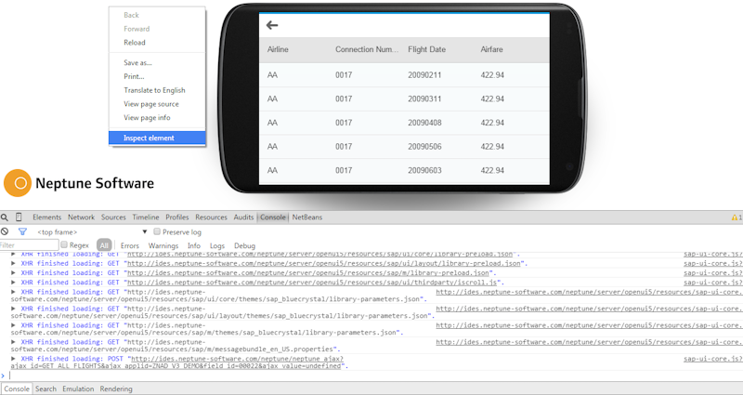Click the Airline column header
This screenshot has height=395, width=743.
[x=278, y=49]
